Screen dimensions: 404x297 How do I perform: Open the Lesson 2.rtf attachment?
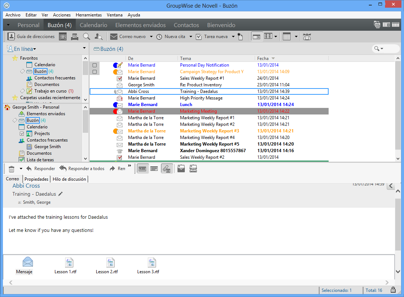coord(106,266)
